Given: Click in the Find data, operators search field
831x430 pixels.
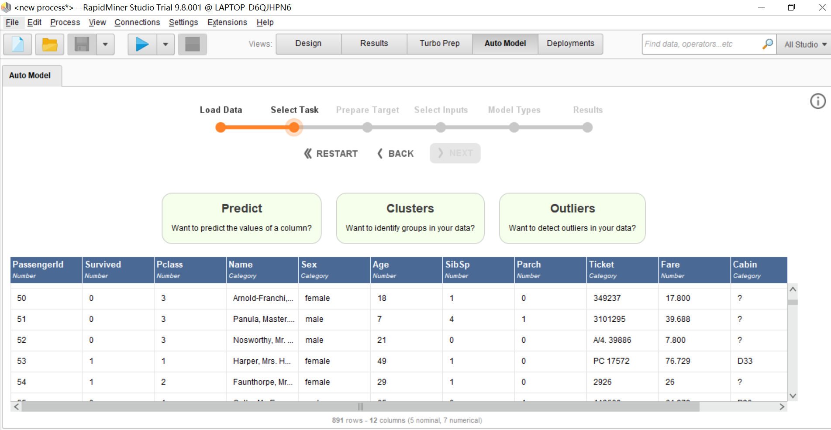Looking at the screenshot, I should [701, 44].
